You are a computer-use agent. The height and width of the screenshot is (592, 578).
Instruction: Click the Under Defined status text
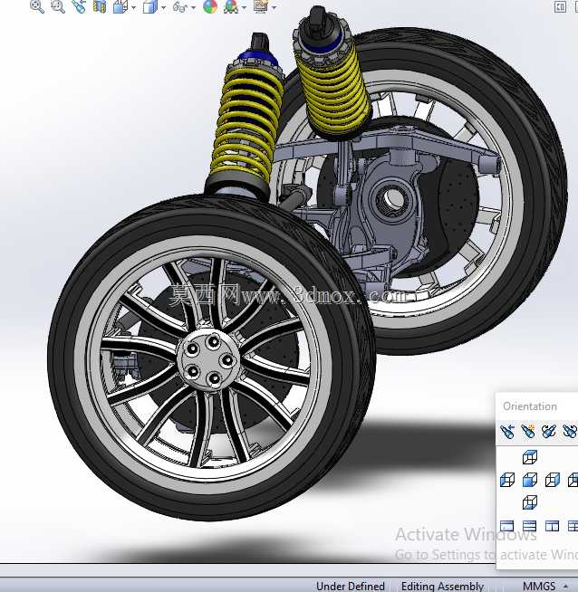tap(351, 586)
